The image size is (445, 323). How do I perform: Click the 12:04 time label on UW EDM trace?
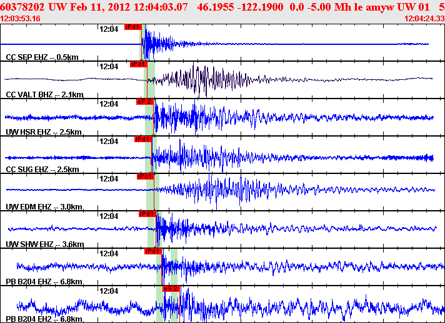click(109, 178)
